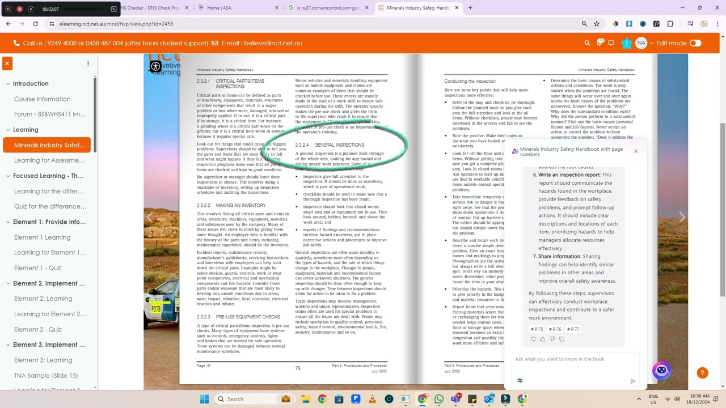Screen dimensions: 726x408
Task: Collapse the Learning section
Action: point(8,130)
